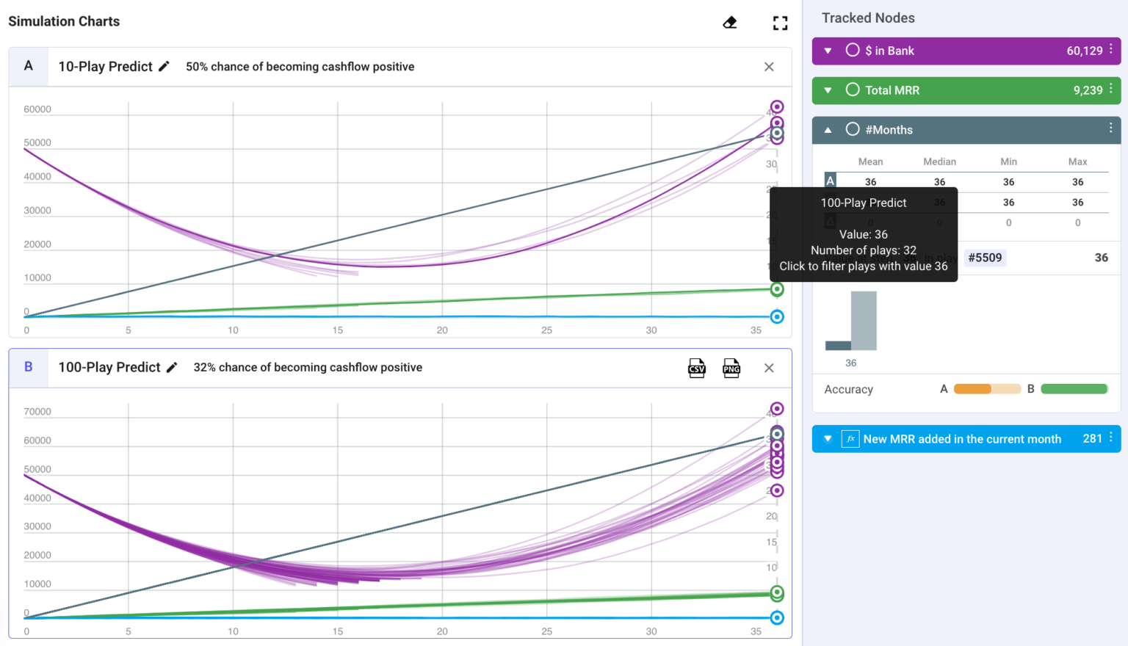Open fullscreen view of Simulation Charts
Viewport: 1128px width, 646px height.
780,22
